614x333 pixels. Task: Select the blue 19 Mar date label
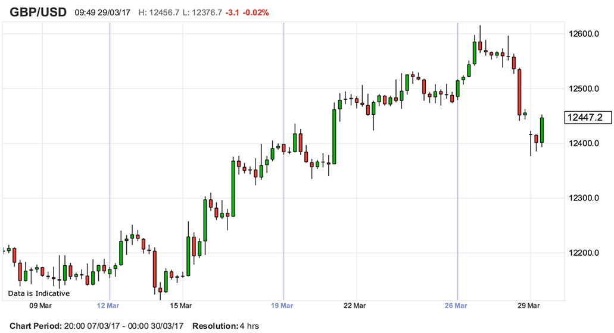coord(283,306)
